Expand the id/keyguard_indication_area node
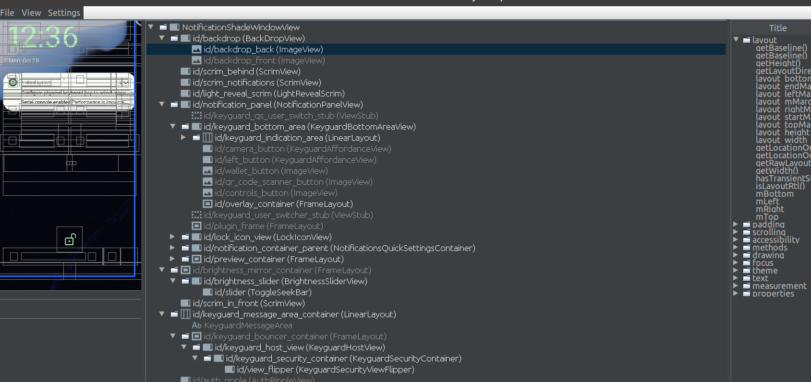The image size is (811, 382). pos(183,137)
